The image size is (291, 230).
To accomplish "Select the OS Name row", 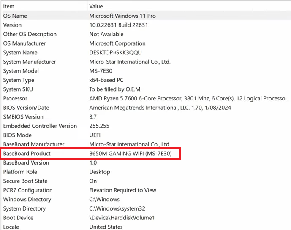I will [15, 16].
